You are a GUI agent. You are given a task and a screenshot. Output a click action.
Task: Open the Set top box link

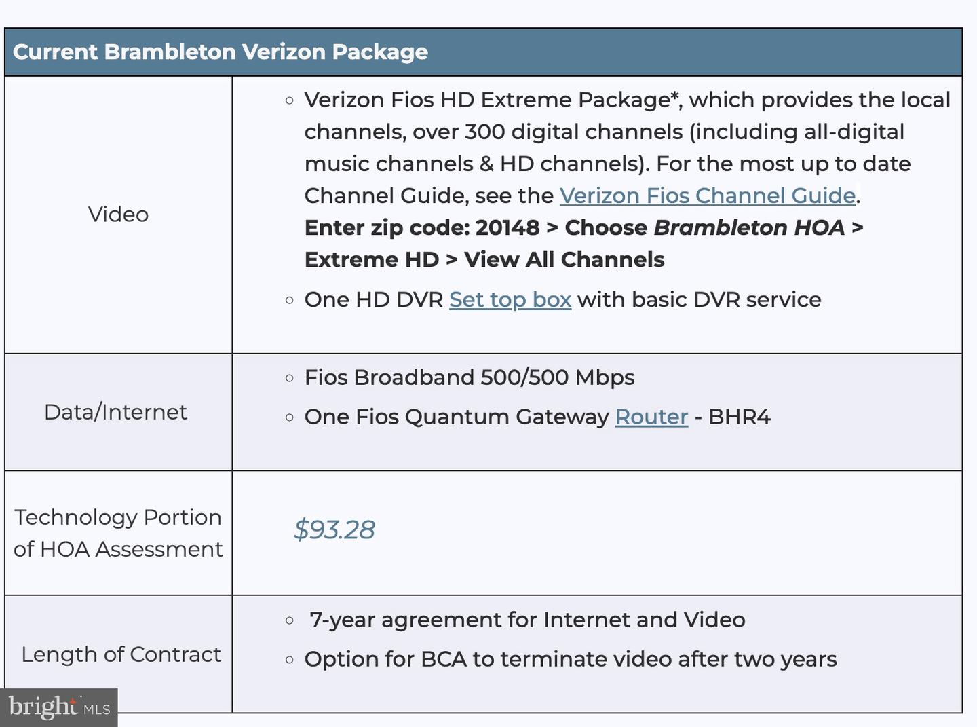pos(510,299)
